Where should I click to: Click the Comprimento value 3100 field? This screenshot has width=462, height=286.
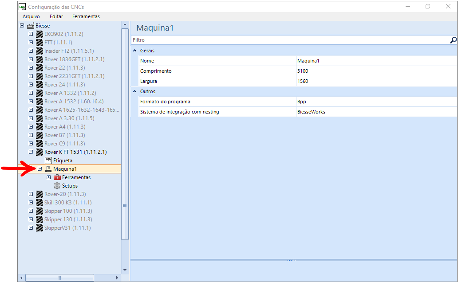376,71
